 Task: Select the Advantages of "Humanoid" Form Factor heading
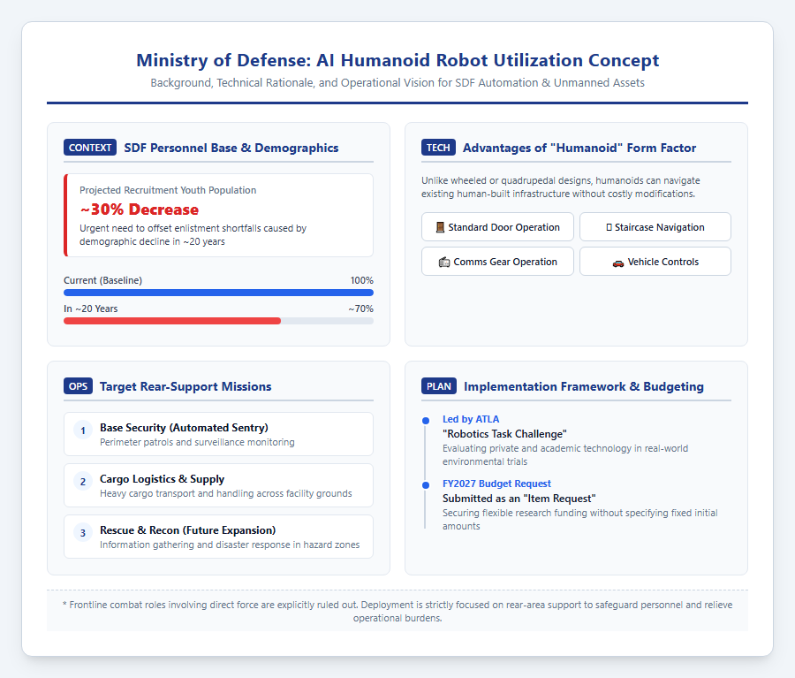tap(579, 148)
